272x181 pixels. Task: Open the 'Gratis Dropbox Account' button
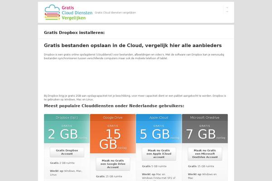67,152
